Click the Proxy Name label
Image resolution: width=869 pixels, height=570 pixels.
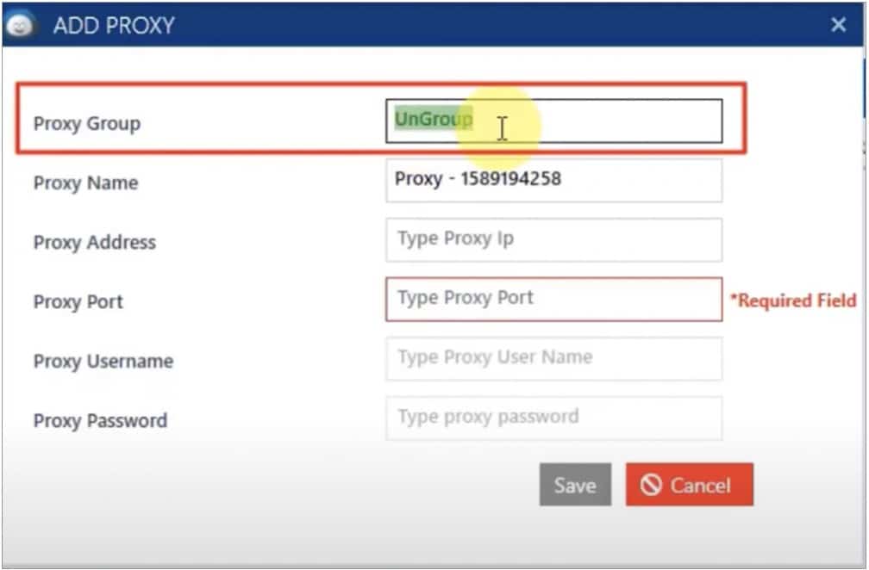click(x=86, y=183)
